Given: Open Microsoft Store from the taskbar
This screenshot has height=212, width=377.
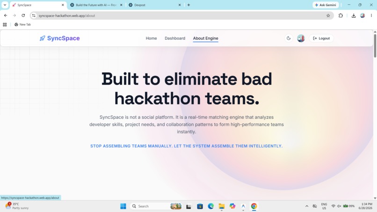Looking at the screenshot, I should point(200,206).
